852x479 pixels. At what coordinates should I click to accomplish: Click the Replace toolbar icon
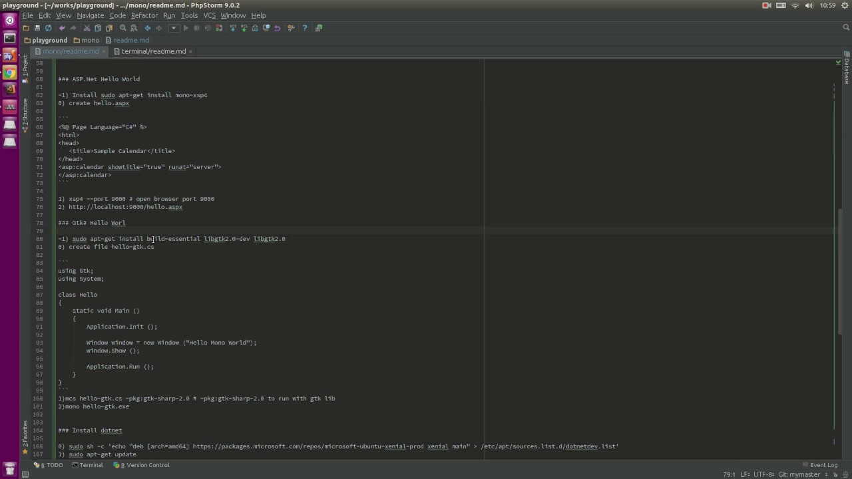click(134, 28)
